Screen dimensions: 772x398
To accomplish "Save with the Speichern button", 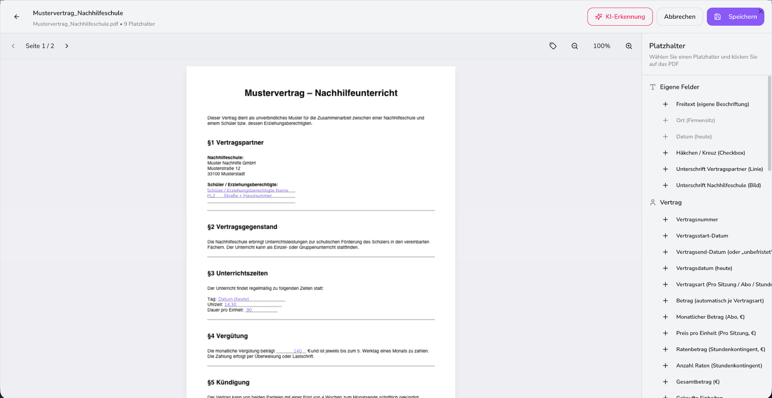I will 735,17.
